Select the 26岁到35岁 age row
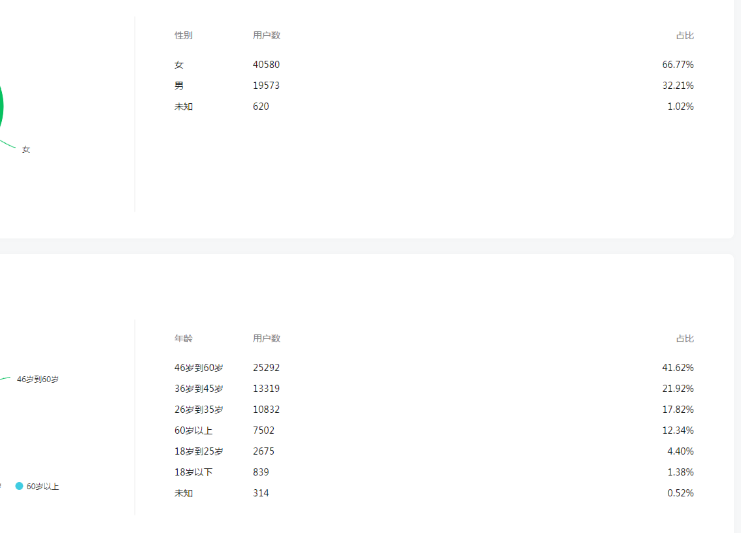This screenshot has width=741, height=533. (x=199, y=410)
